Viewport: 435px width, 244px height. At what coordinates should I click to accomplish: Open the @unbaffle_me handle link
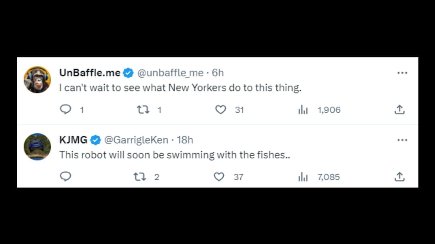(x=170, y=73)
